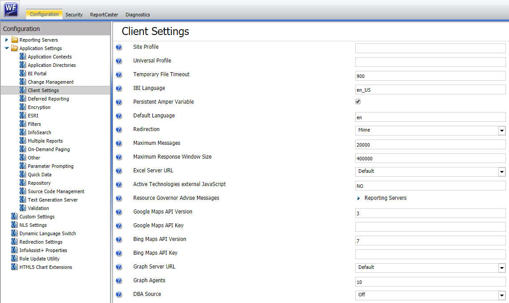Switch to the Security tab
Image resolution: width=509 pixels, height=303 pixels.
click(74, 15)
